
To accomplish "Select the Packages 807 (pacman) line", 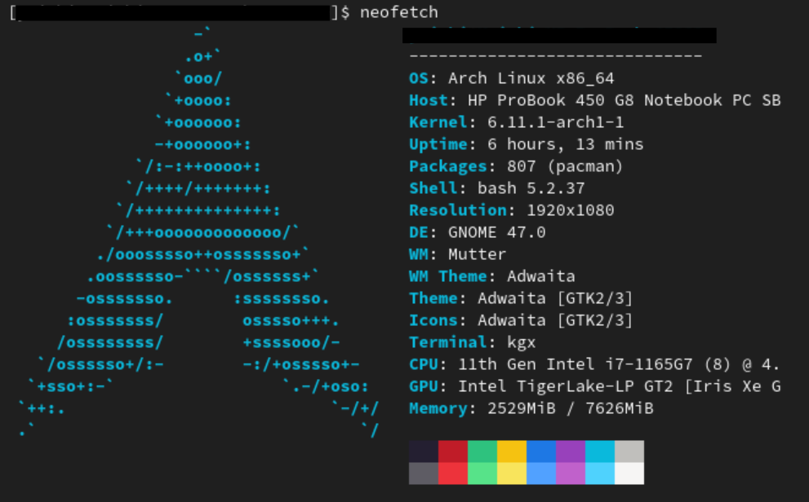I will click(x=516, y=166).
